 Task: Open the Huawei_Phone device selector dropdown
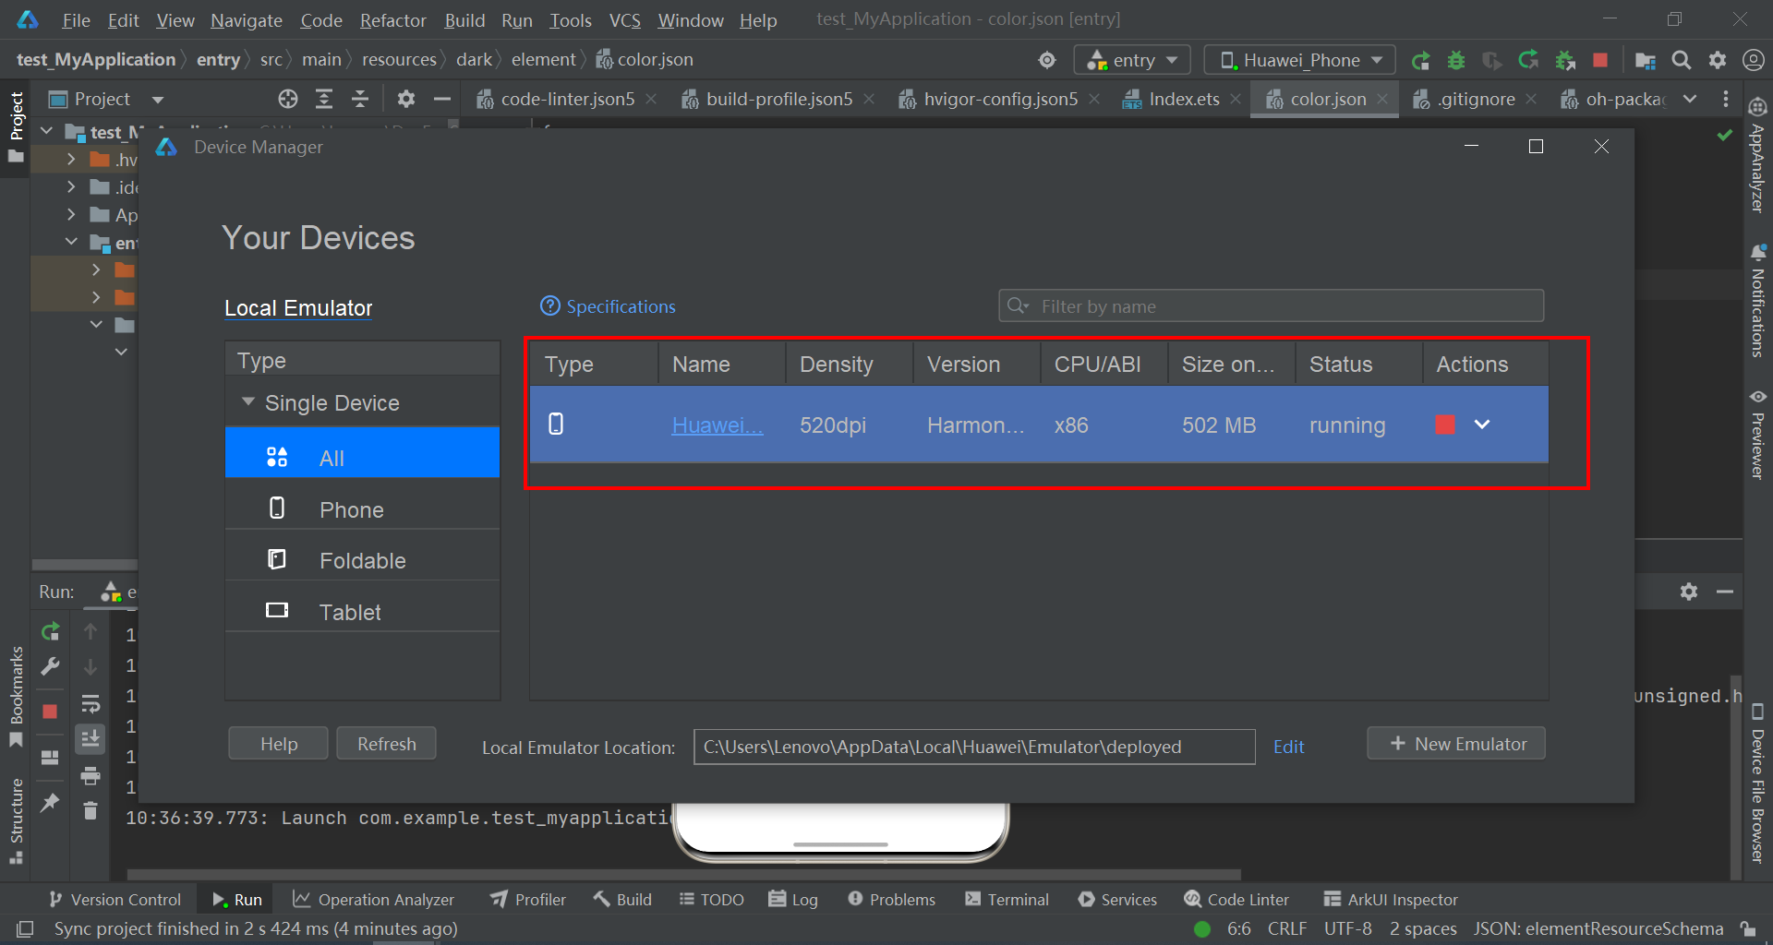click(x=1300, y=60)
